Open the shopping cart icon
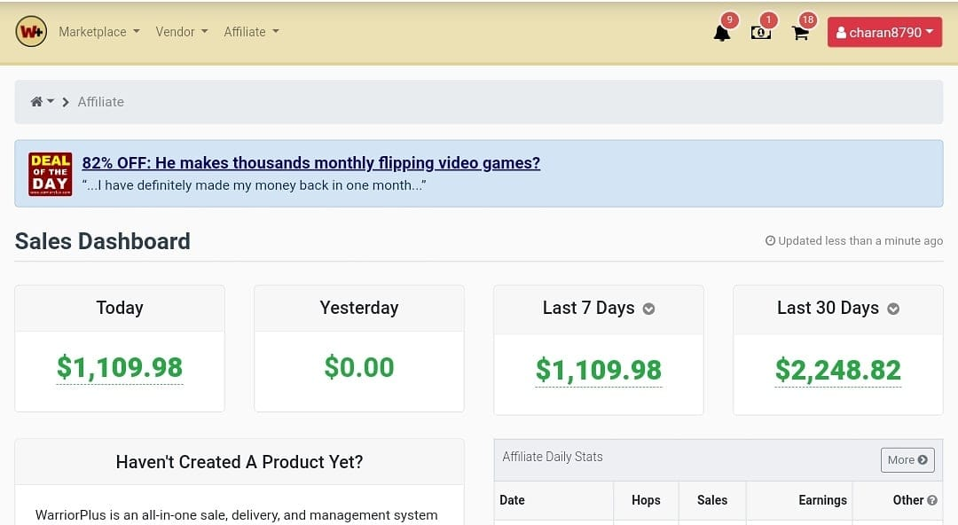Image resolution: width=958 pixels, height=525 pixels. pyautogui.click(x=800, y=33)
